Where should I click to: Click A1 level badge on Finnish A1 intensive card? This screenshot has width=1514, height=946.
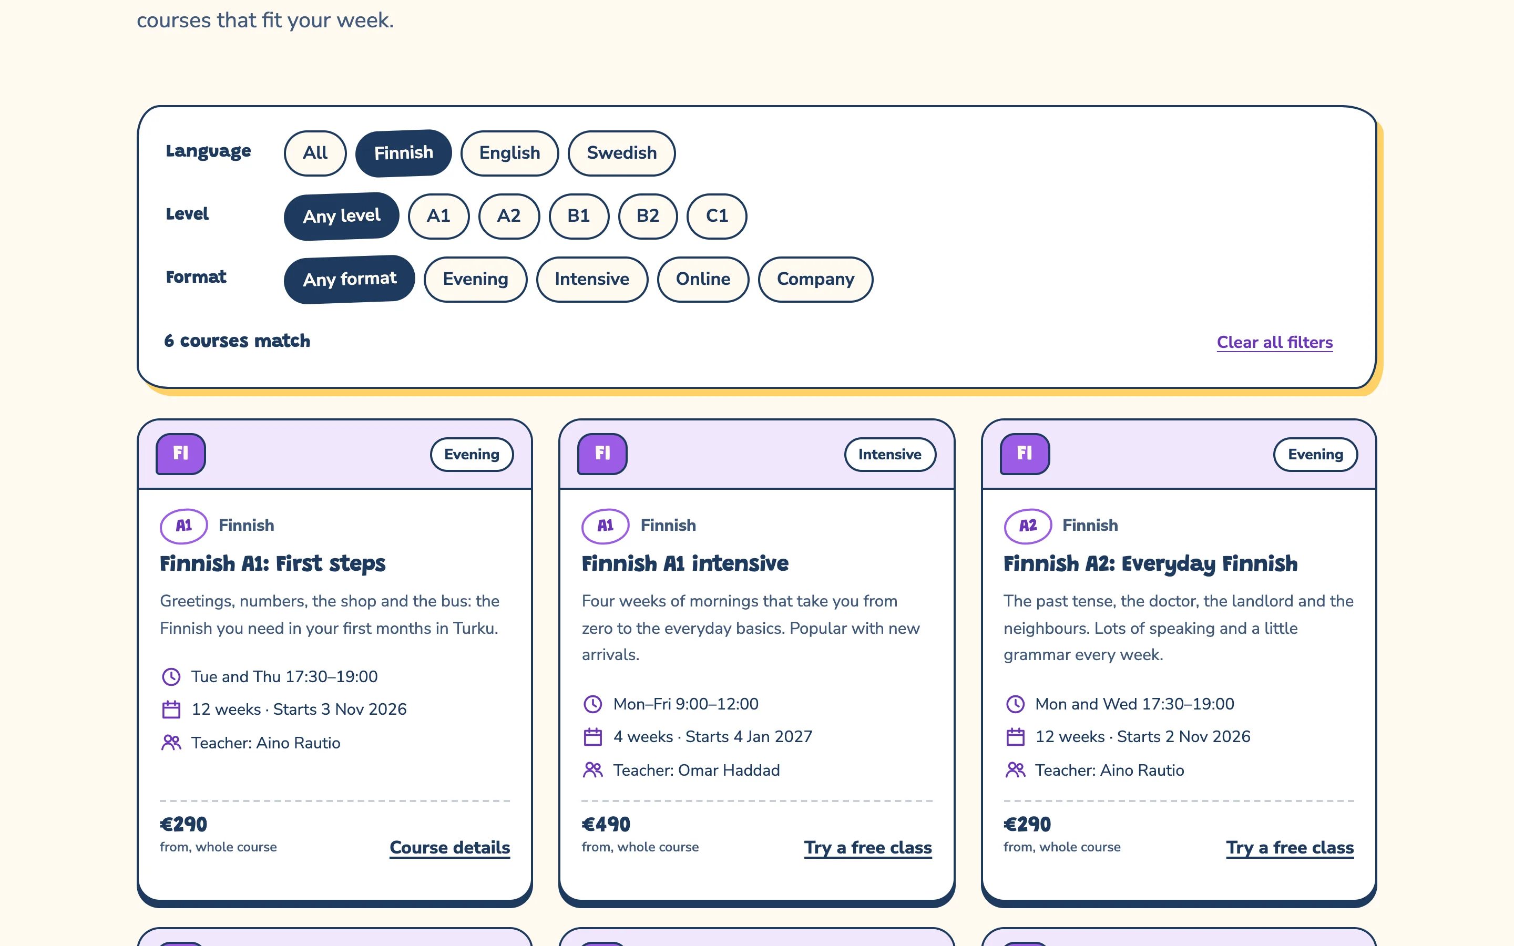pos(606,526)
